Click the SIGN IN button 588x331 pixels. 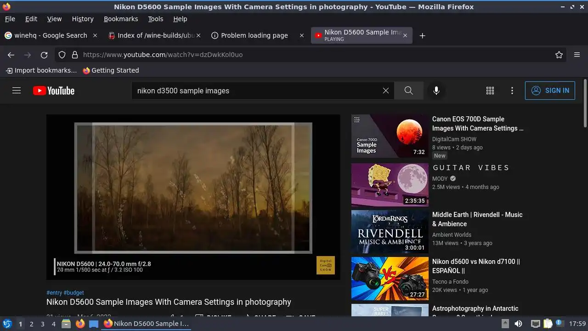coord(550,91)
